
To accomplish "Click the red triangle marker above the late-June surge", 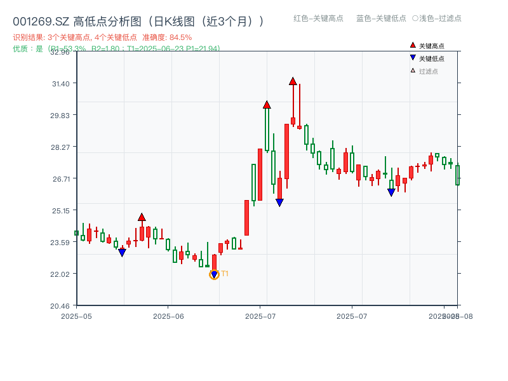I will click(267, 104).
